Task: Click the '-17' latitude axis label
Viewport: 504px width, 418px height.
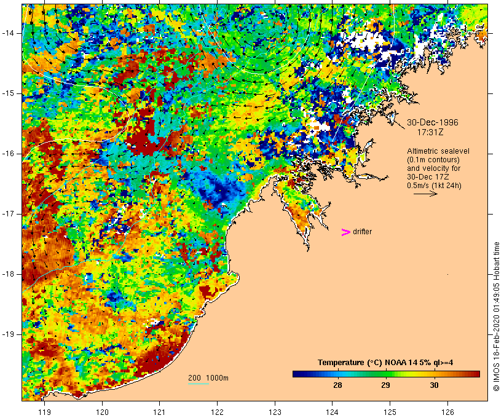Action: coord(8,214)
